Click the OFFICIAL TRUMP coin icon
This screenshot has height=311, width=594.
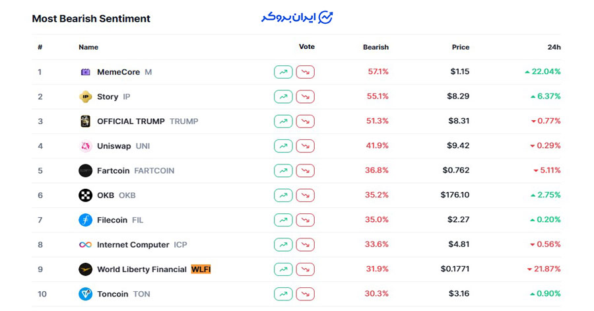85,121
